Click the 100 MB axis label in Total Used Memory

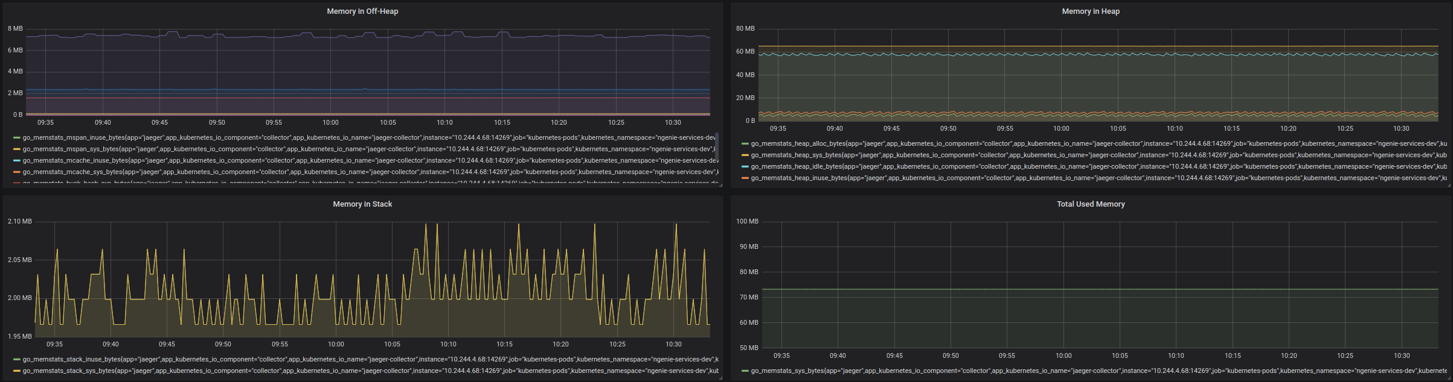pos(747,221)
